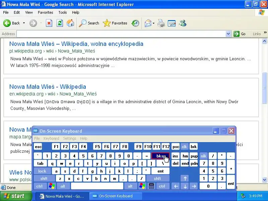Click the scroll up arrow of page
The image size is (268, 201).
(264, 41)
